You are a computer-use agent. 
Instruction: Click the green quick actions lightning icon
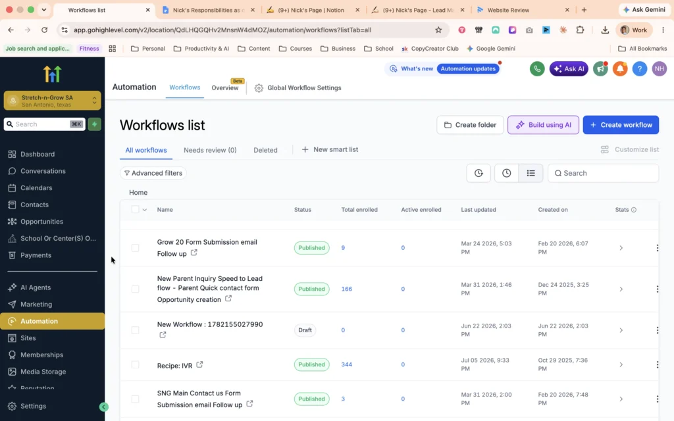95,124
